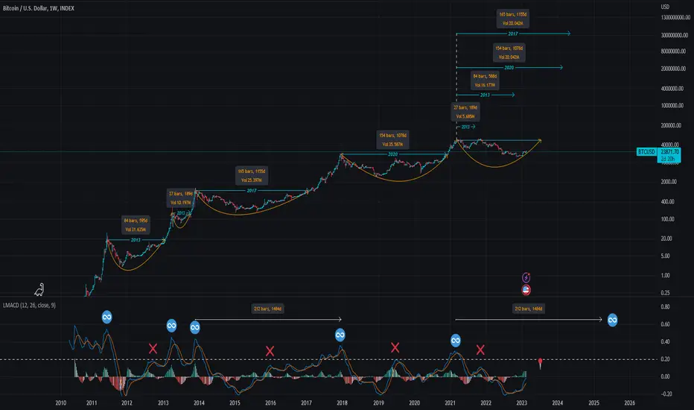
Task: Click the 0.40 LMACD axis label
Action: [x=665, y=341]
